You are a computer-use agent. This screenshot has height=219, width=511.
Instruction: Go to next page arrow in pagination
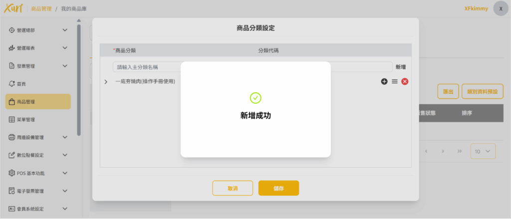[x=443, y=151]
